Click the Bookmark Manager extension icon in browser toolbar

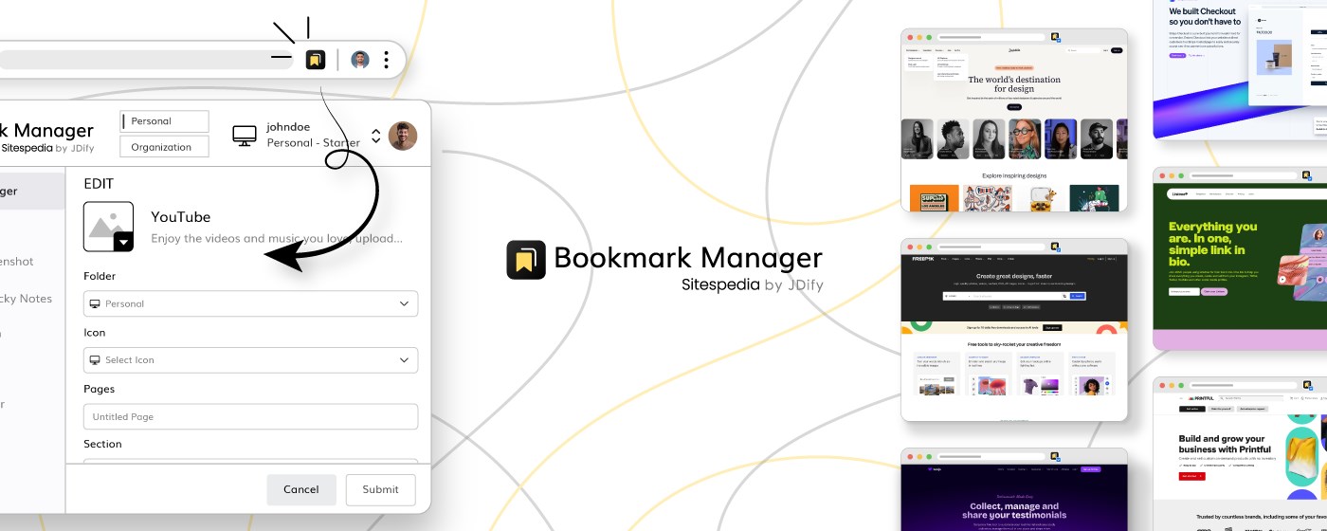click(x=316, y=60)
